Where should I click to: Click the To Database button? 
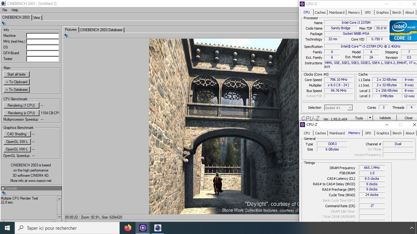tap(16, 90)
